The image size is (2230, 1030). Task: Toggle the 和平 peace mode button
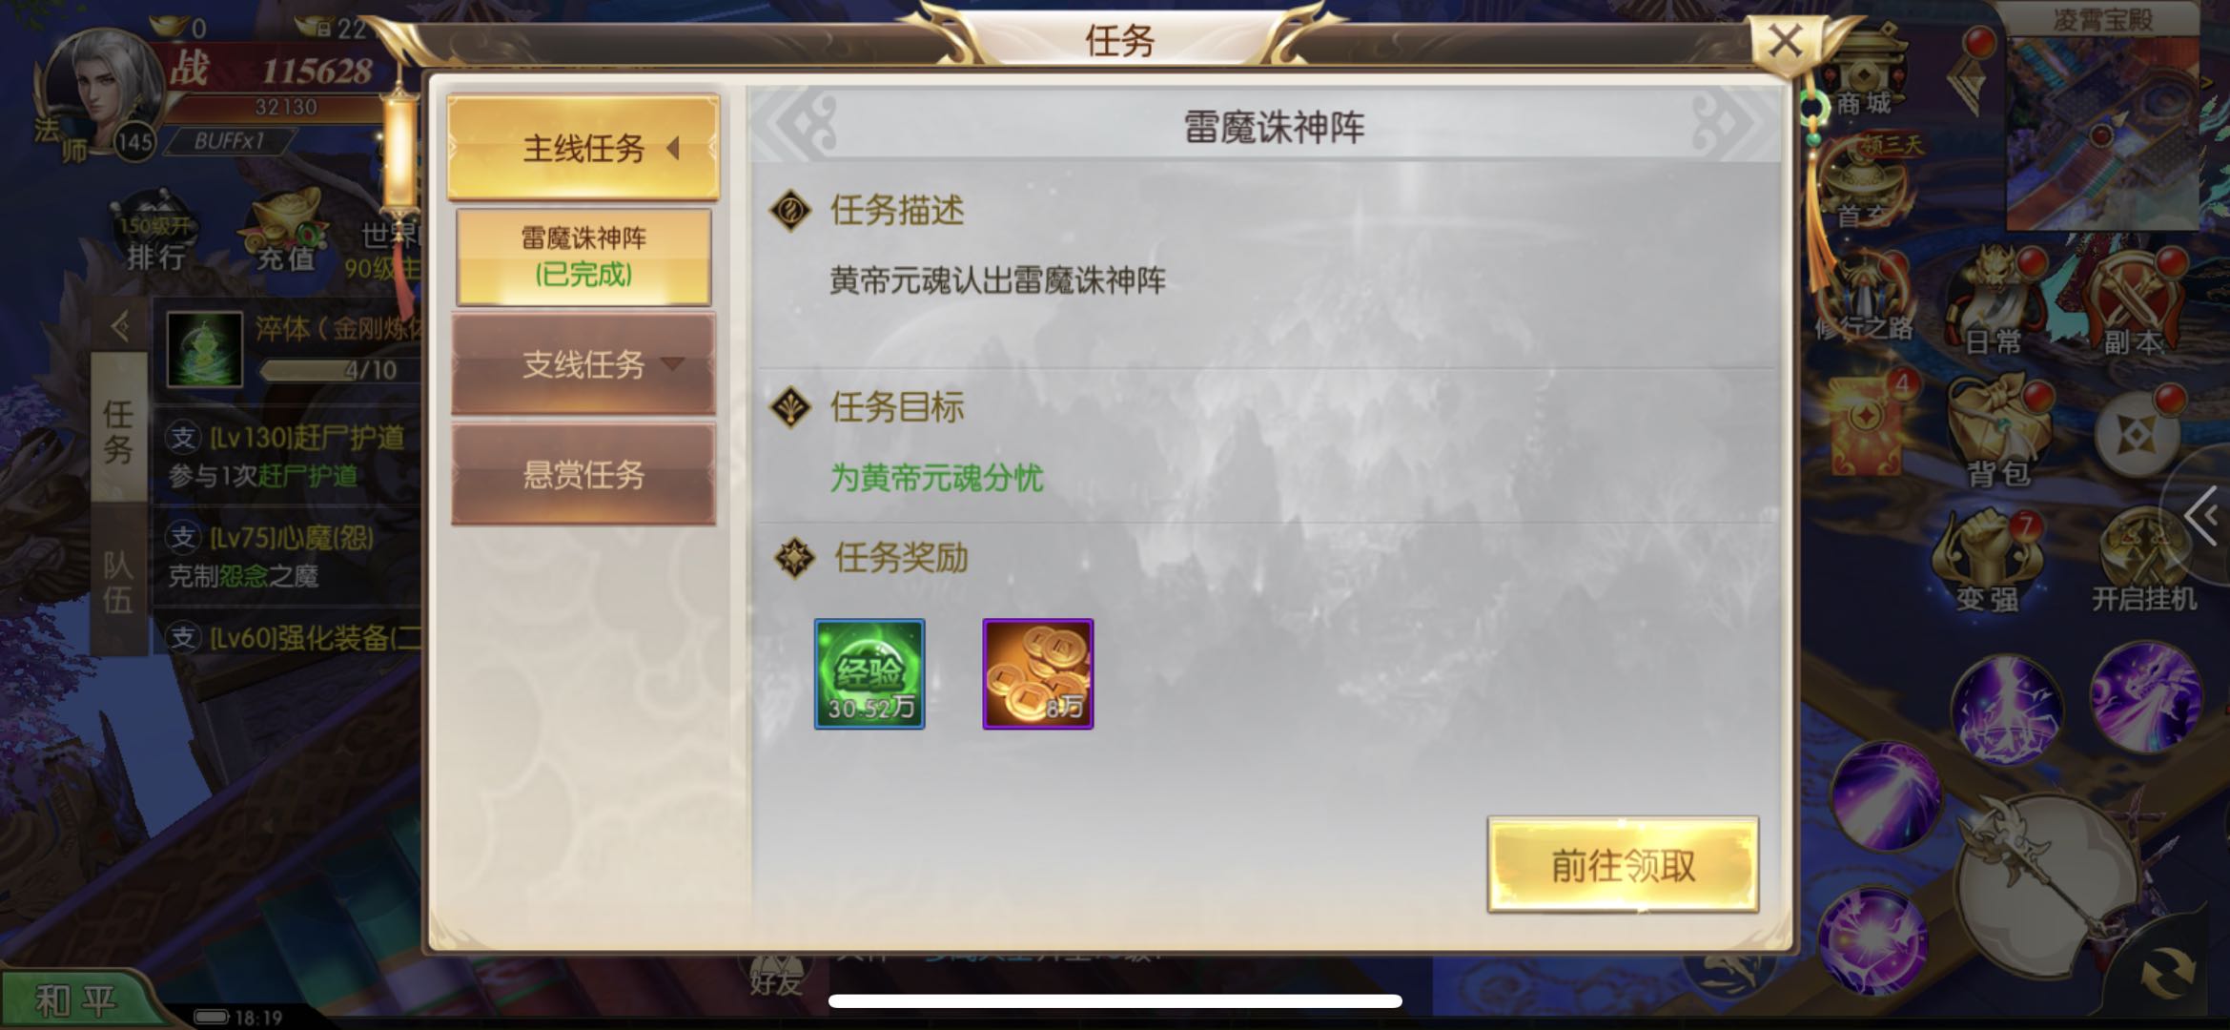coord(76,1000)
